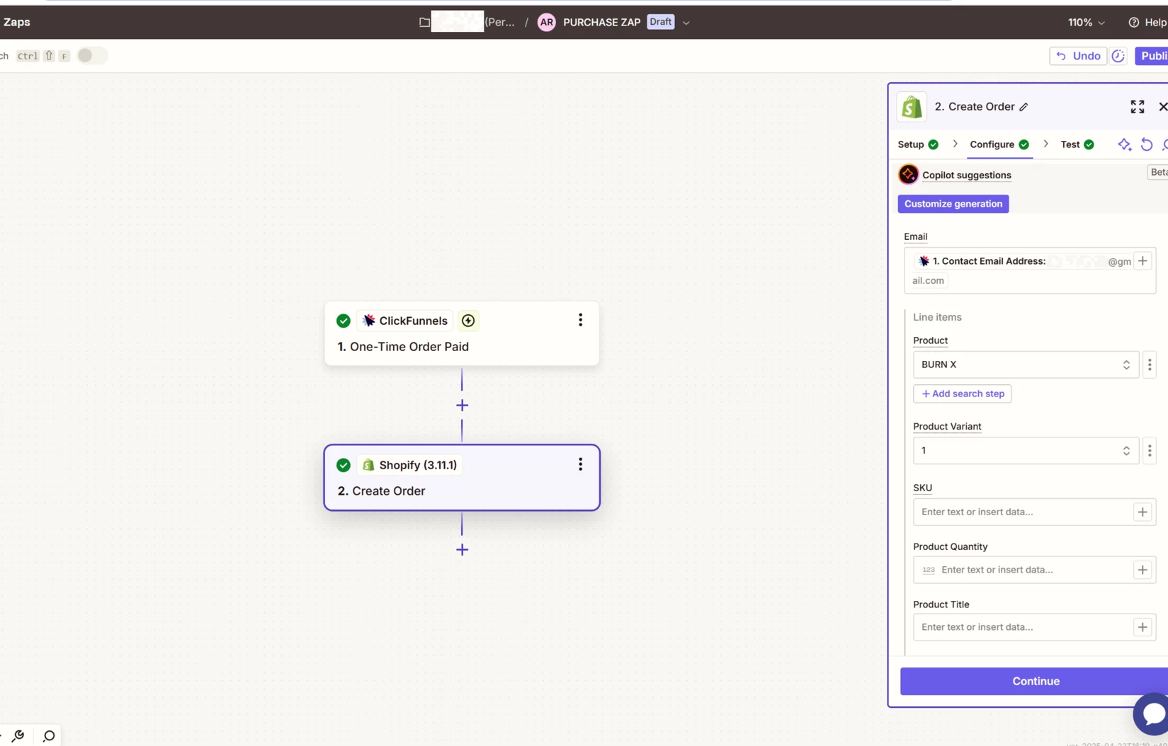Click the Undo button
Image resolution: width=1168 pixels, height=746 pixels.
tap(1078, 56)
